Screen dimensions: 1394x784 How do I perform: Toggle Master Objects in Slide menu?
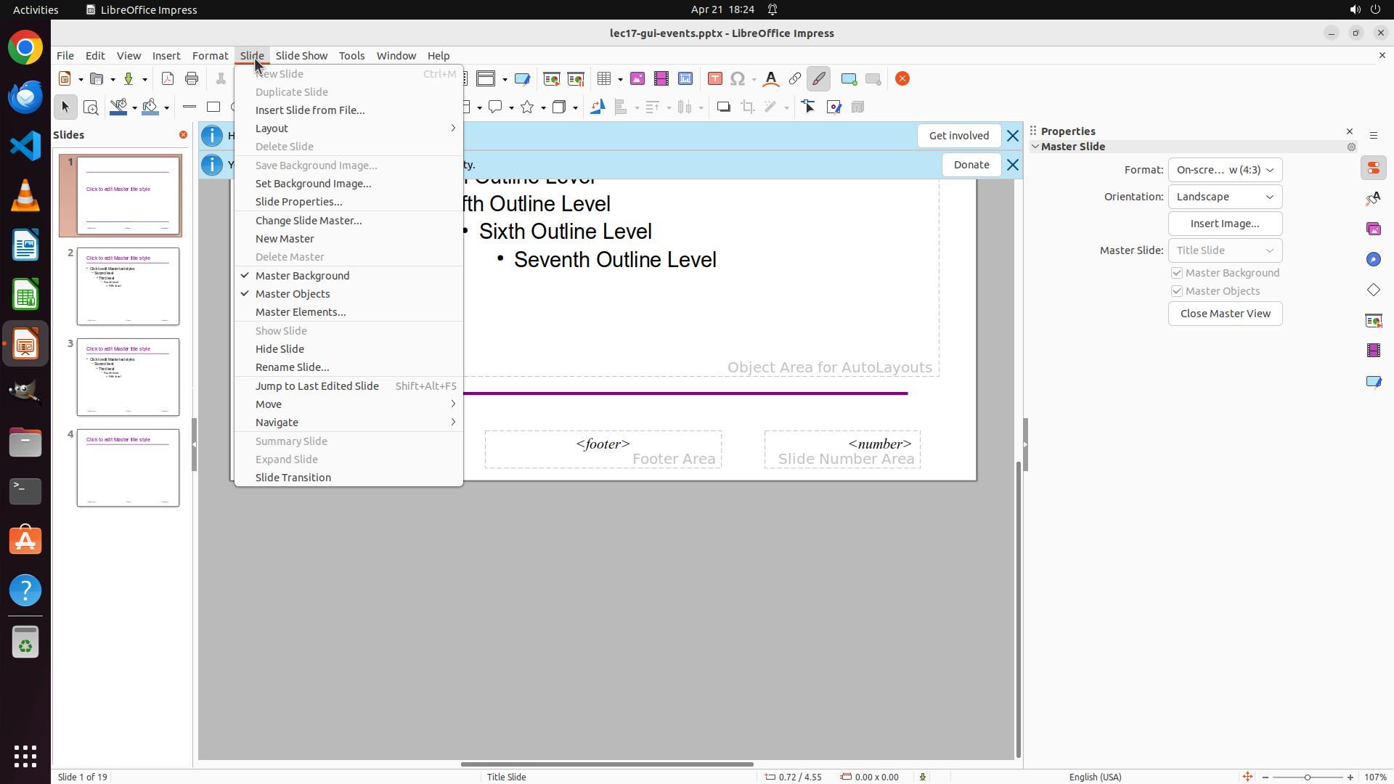click(x=293, y=294)
